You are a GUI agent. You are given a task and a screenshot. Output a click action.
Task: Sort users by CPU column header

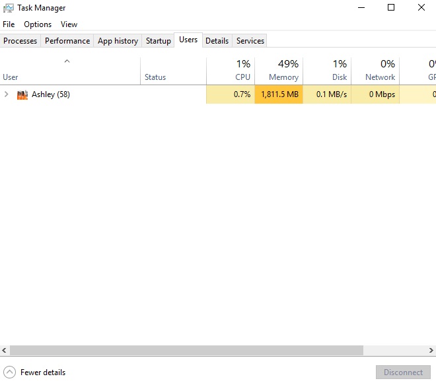231,71
